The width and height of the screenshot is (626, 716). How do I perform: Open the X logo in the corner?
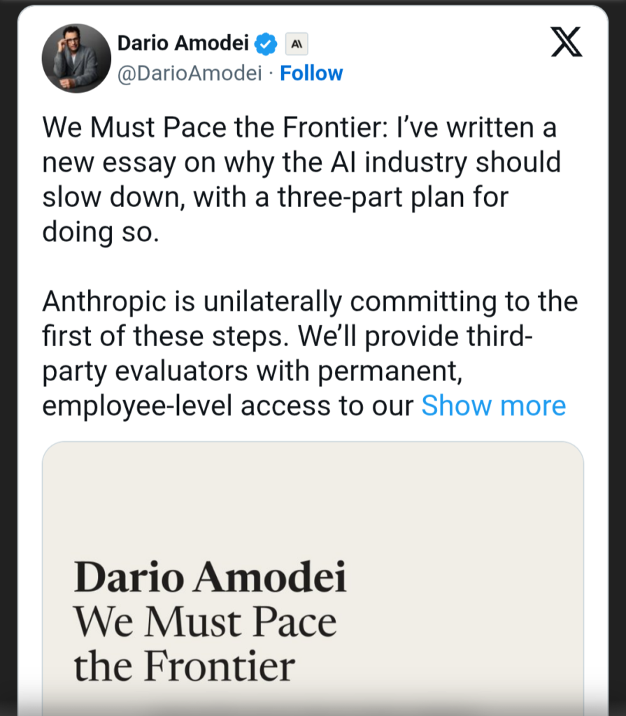(567, 42)
